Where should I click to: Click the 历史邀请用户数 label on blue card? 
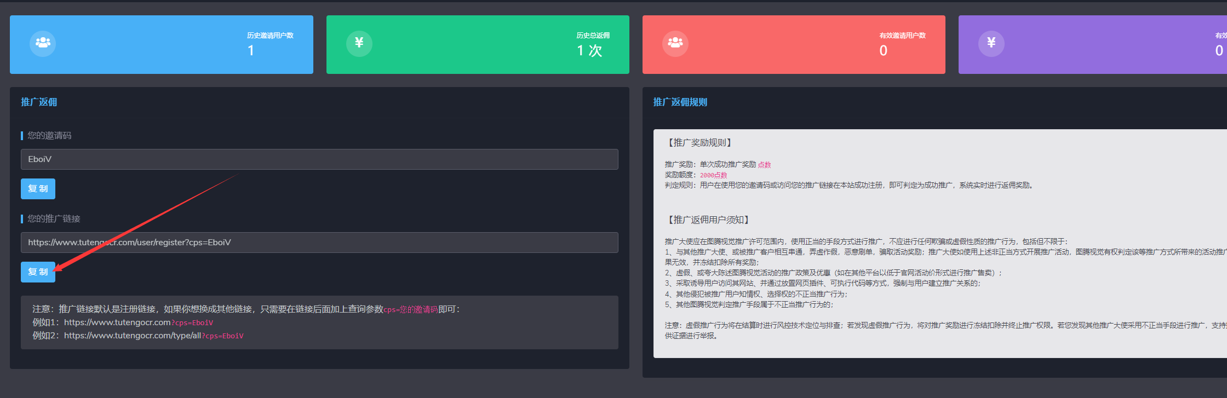[270, 36]
